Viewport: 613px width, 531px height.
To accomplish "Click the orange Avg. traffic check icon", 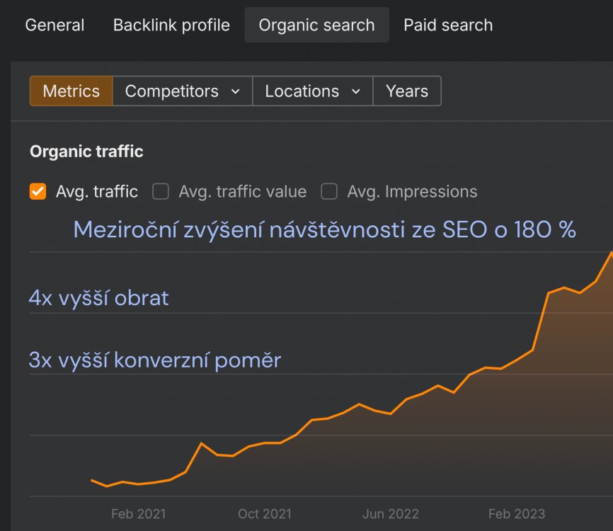I will pos(38,191).
